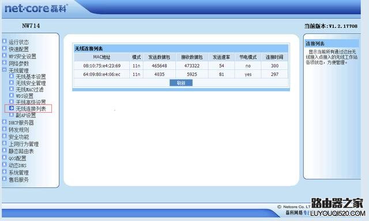The width and height of the screenshot is (369, 221).
Task: Expand the 系统管理 plus icon
Action: (x=4, y=172)
